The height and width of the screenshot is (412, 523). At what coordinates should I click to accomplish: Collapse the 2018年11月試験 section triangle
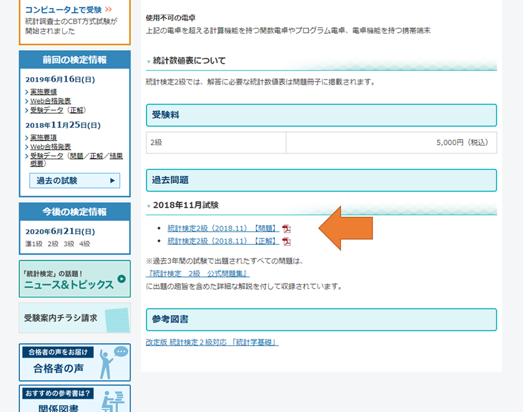[x=149, y=205]
